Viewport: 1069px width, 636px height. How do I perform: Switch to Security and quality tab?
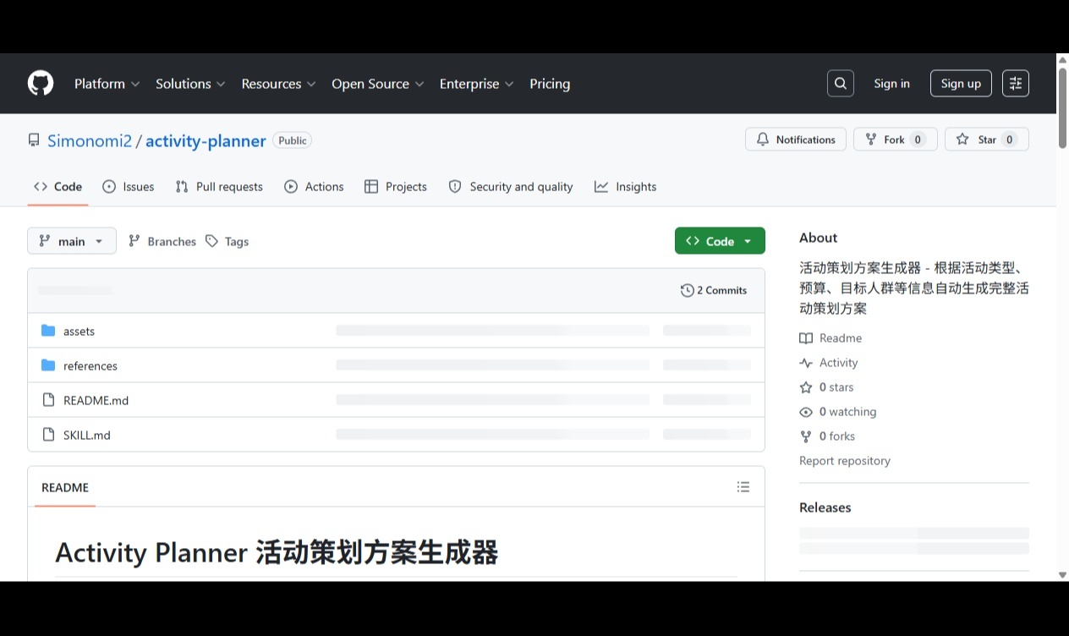click(511, 187)
